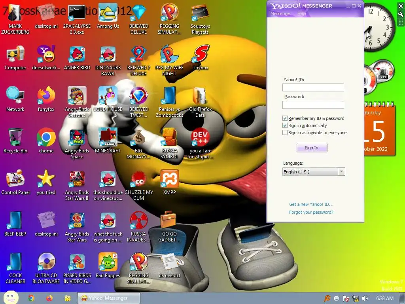
Task: Open the Help menu in Yahoo Messenger
Action: point(301,13)
